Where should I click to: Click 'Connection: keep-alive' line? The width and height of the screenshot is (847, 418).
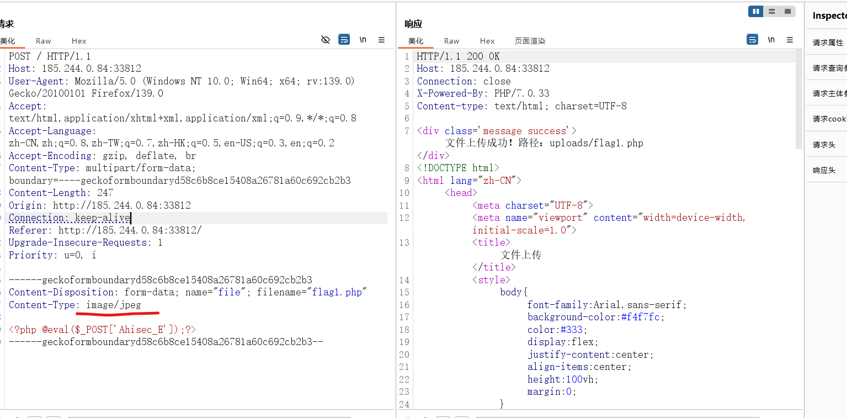70,218
